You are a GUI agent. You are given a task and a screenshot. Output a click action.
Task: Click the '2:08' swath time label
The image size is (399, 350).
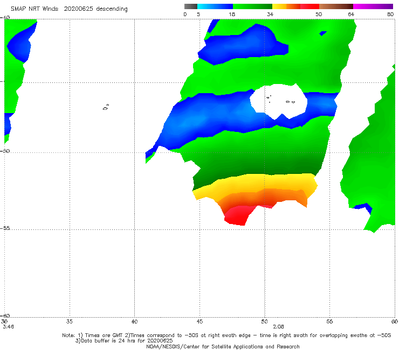tap(278, 326)
